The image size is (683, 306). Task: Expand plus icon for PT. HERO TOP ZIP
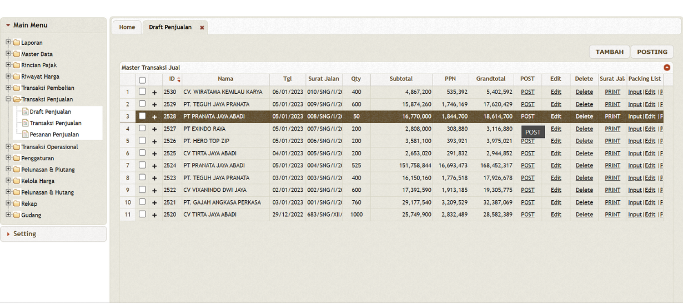tap(155, 141)
